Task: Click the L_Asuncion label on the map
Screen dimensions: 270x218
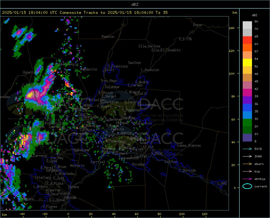Action: pos(150,70)
